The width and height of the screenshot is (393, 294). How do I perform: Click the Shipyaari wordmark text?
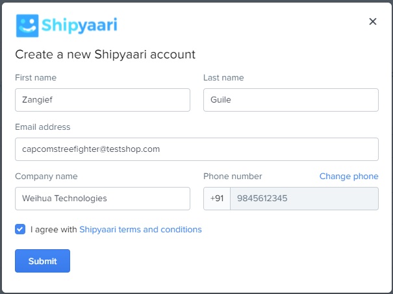point(79,25)
